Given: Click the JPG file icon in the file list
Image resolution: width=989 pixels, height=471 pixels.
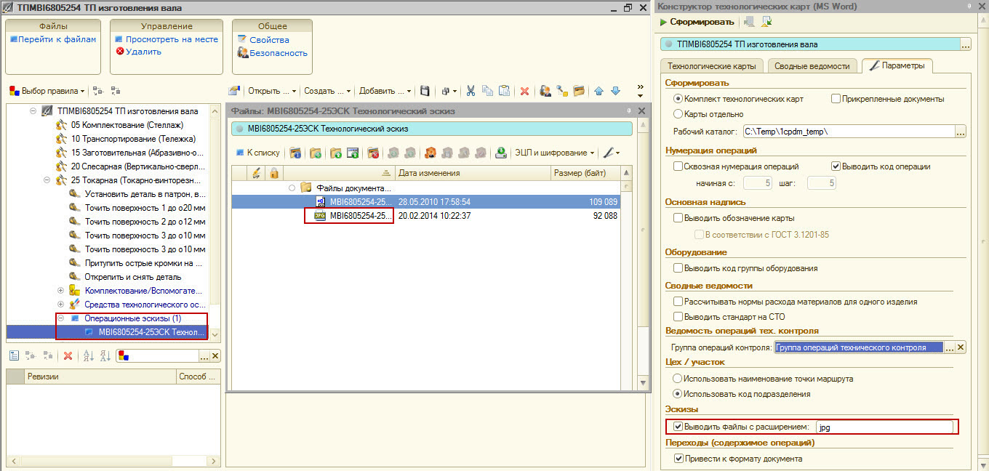Looking at the screenshot, I should (x=319, y=216).
